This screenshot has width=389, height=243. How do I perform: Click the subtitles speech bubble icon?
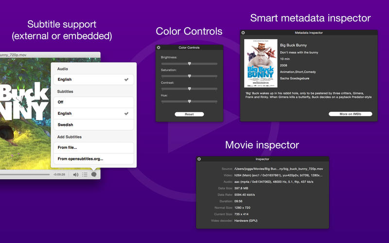[x=94, y=174]
